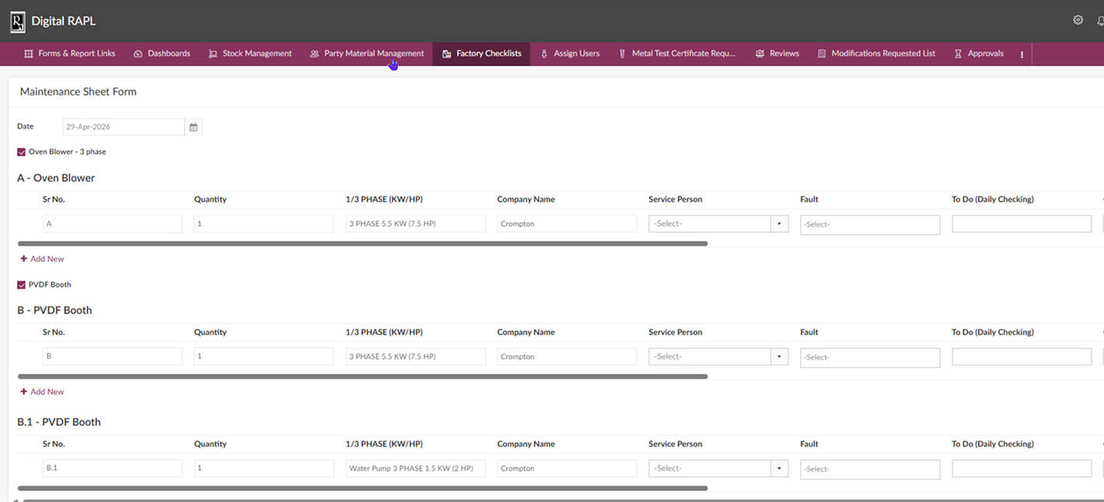Open more menu via three-dots icon
Viewport: 1104px width, 502px height.
[x=1021, y=54]
